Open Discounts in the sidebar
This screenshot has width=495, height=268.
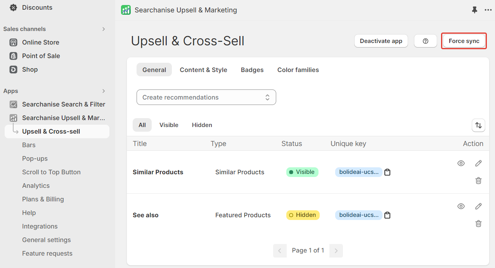[x=37, y=7]
